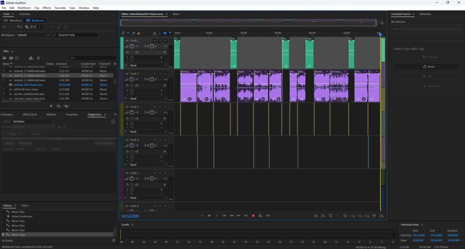Switch to the Mixer tab
The image size is (465, 249).
(x=176, y=14)
